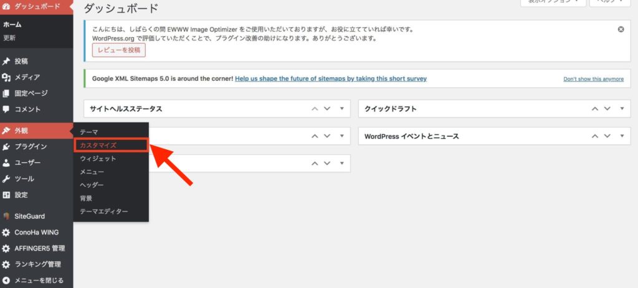638x288 pixels.
Task: Click the gear icon beside ランキング管理
Action: tap(6, 264)
